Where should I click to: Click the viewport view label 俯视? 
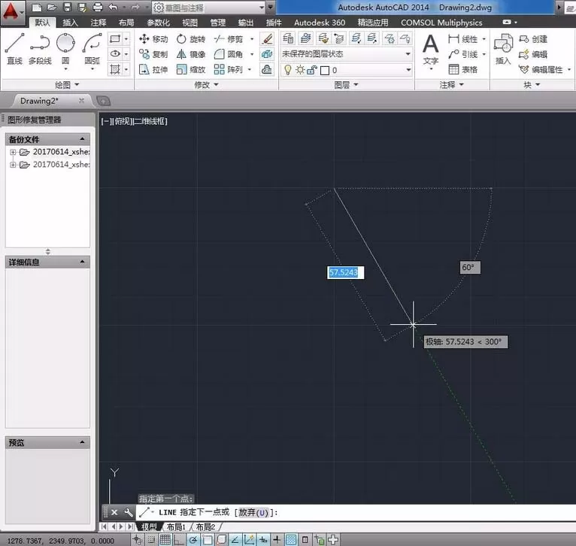[x=123, y=121]
